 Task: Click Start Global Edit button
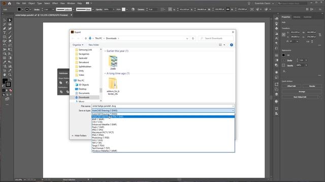tap(300, 97)
